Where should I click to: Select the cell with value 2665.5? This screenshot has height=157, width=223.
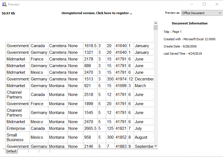90,128
